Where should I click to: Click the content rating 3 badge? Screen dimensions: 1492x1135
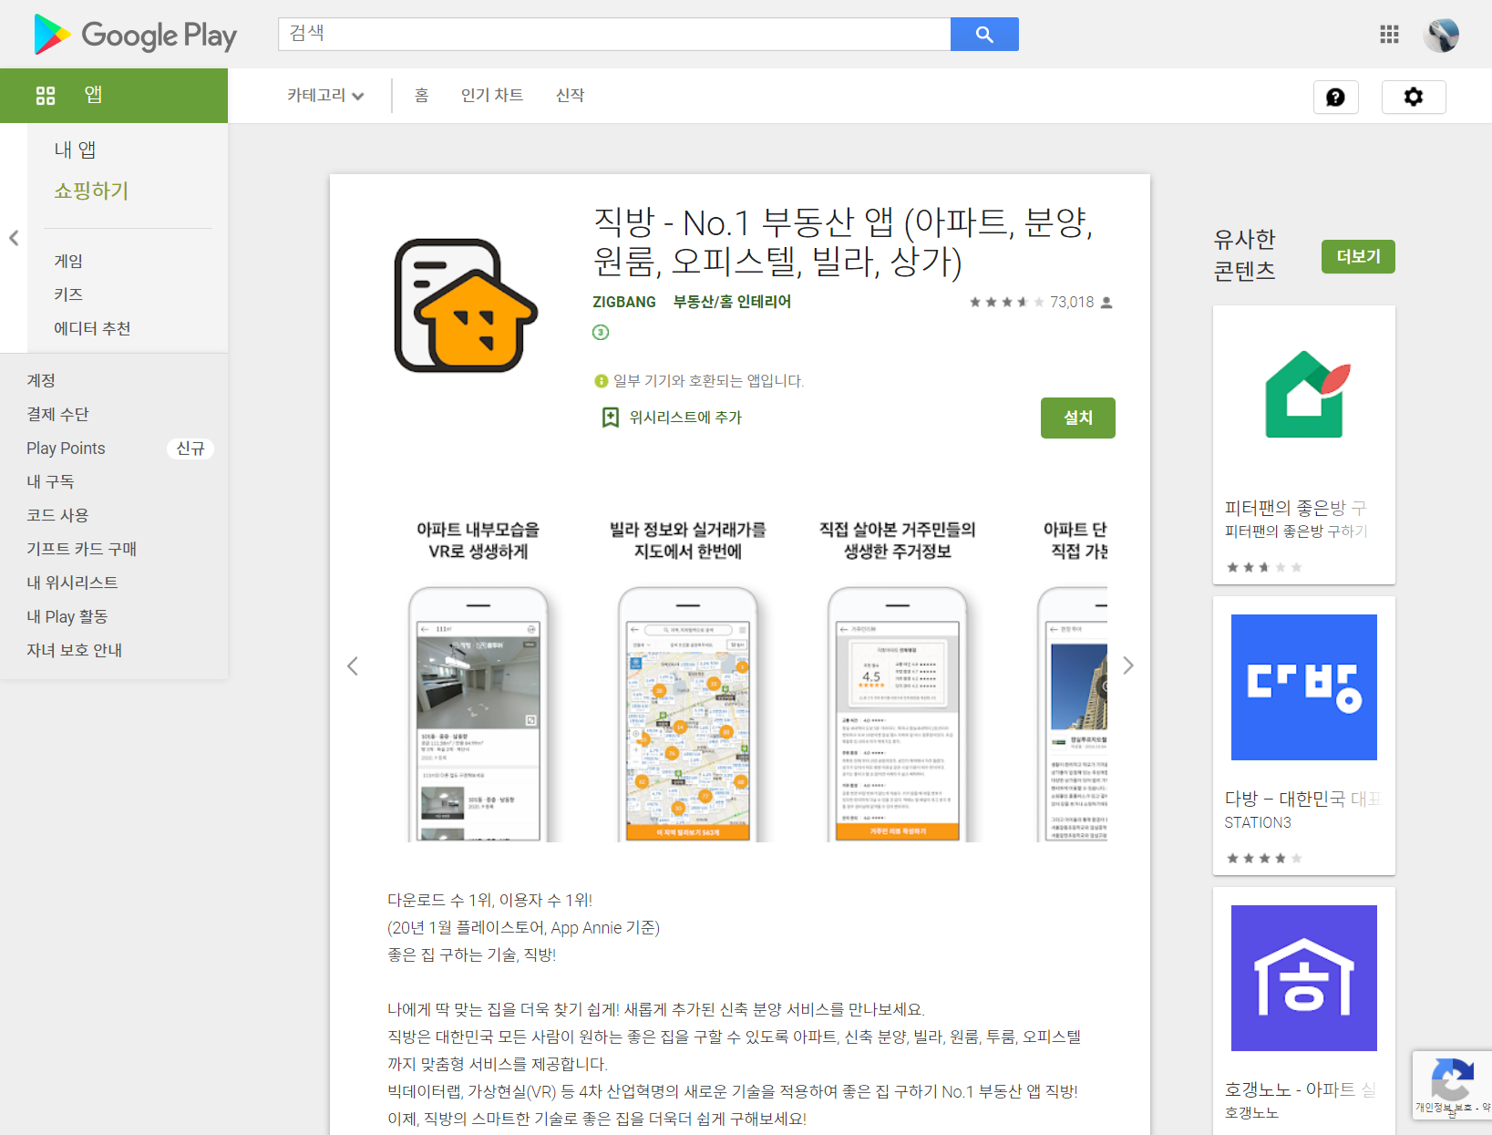[x=601, y=332]
